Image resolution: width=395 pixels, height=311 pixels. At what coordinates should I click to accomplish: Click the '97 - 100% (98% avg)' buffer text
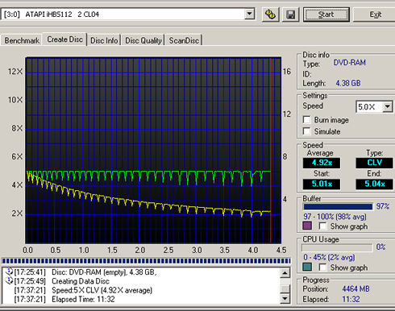point(335,217)
